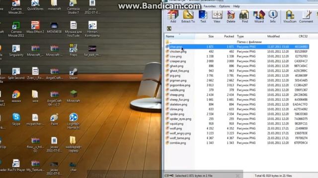Select the Steam desktop icon
The height and width of the screenshot is (178, 318).
tap(73, 74)
